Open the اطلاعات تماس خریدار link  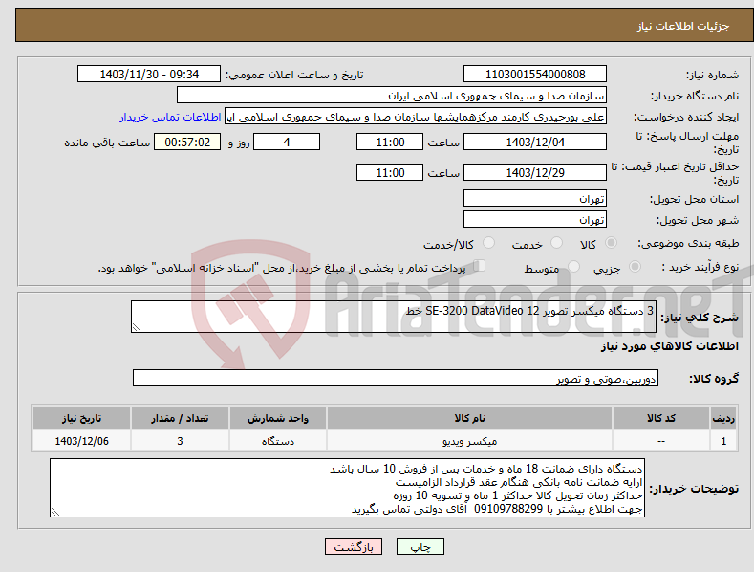(170, 117)
